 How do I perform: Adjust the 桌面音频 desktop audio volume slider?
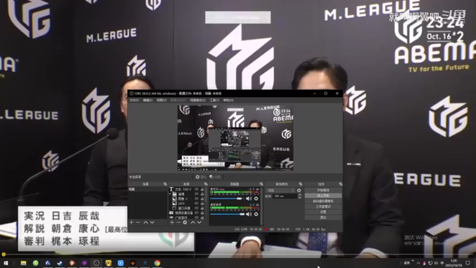pos(227,214)
